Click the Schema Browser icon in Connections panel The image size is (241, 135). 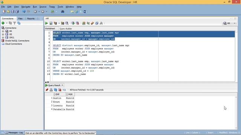pyautogui.click(x=19, y=23)
